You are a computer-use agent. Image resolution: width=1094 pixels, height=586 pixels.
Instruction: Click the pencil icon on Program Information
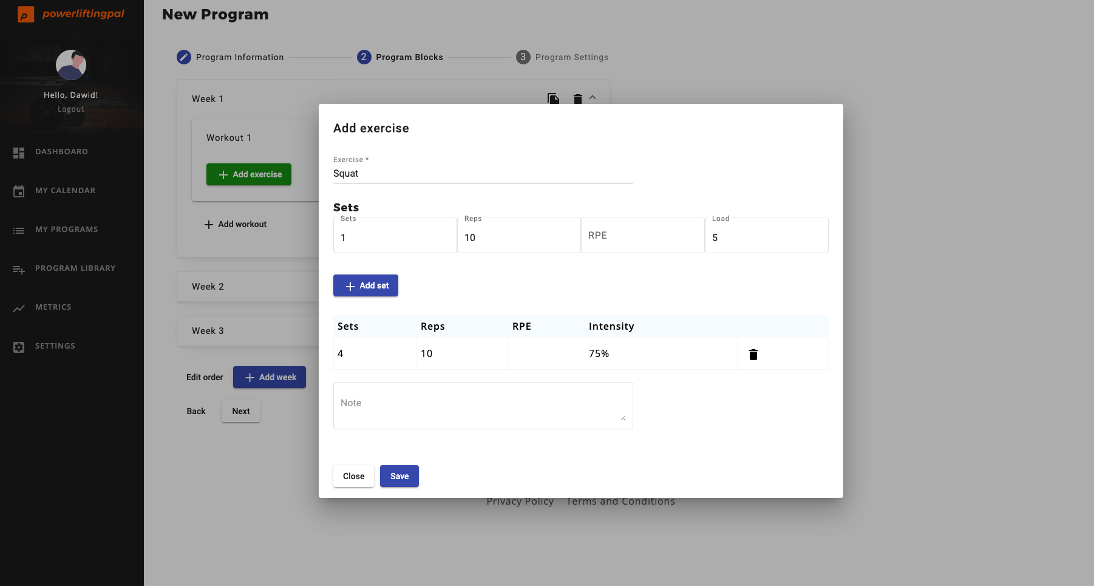(184, 57)
